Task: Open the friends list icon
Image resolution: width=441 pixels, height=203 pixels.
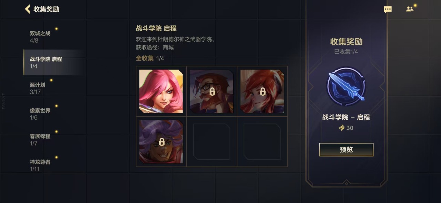Action: 410,9
